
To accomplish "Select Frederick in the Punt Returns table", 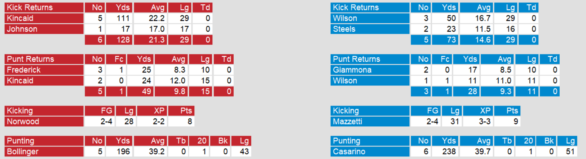I will pos(44,70).
